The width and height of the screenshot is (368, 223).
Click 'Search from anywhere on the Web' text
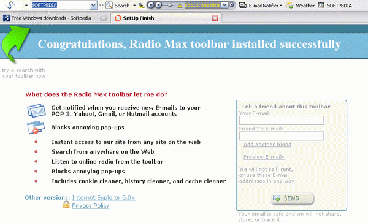click(103, 152)
